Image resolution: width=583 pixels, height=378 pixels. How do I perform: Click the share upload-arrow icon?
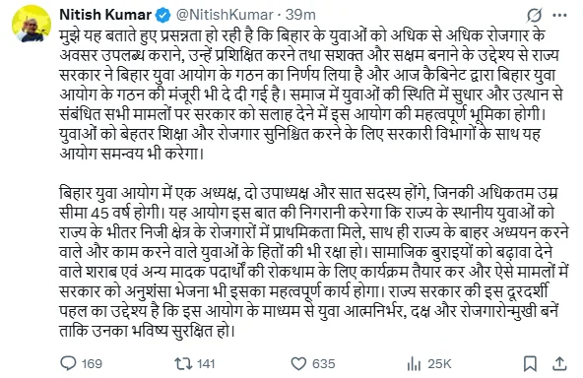coord(559,363)
